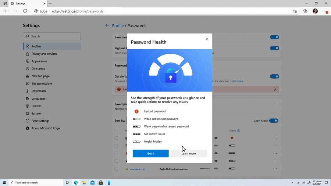Turn off the Save passwords toggle

pyautogui.click(x=274, y=37)
